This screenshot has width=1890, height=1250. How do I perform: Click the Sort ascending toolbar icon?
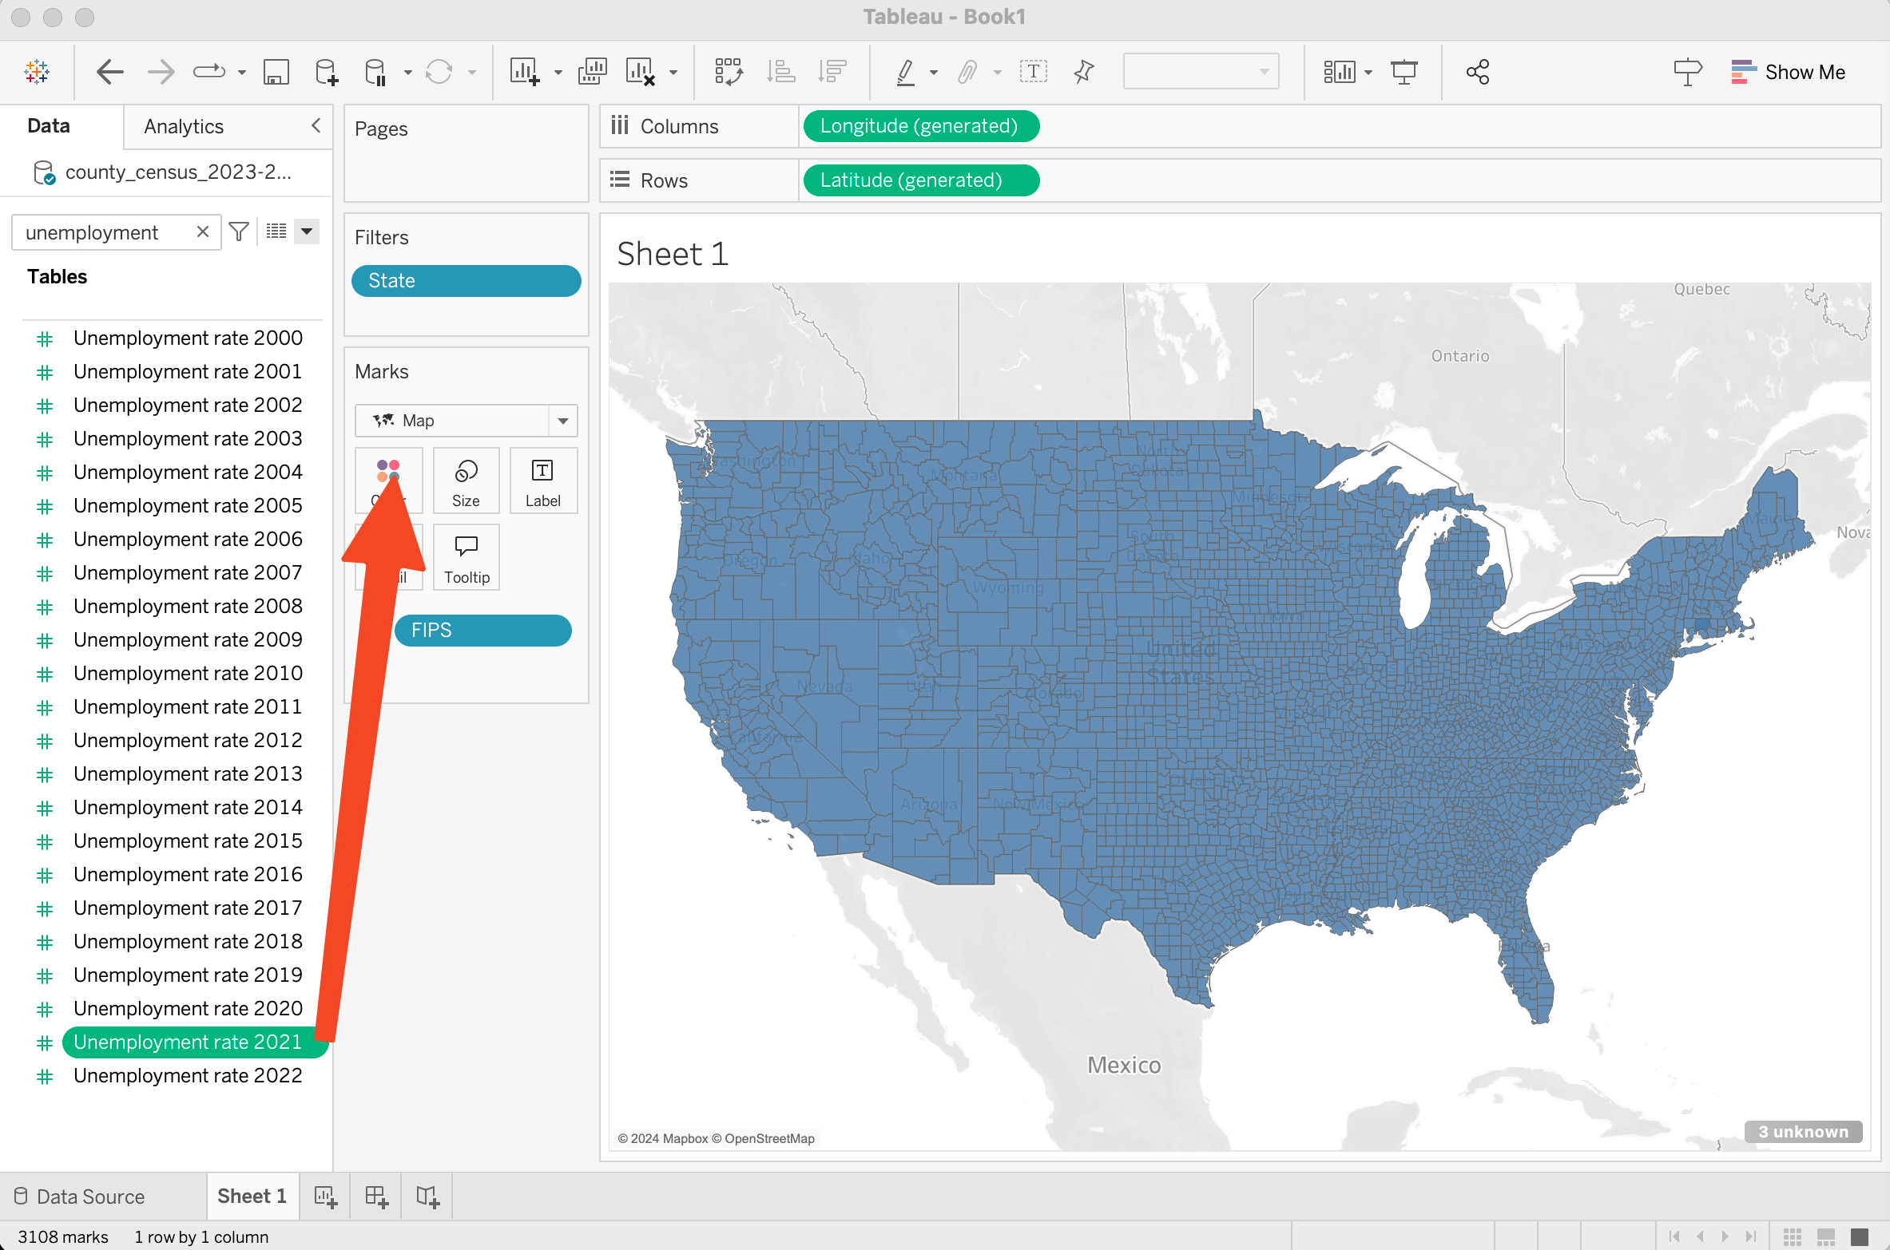pos(780,73)
